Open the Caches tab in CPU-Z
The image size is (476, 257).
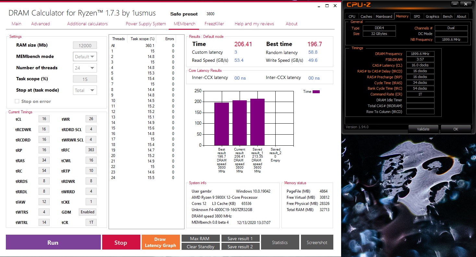coord(366,17)
